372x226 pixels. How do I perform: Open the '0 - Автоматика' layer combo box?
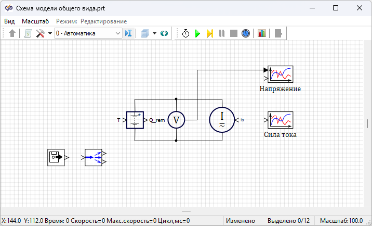(x=88, y=33)
